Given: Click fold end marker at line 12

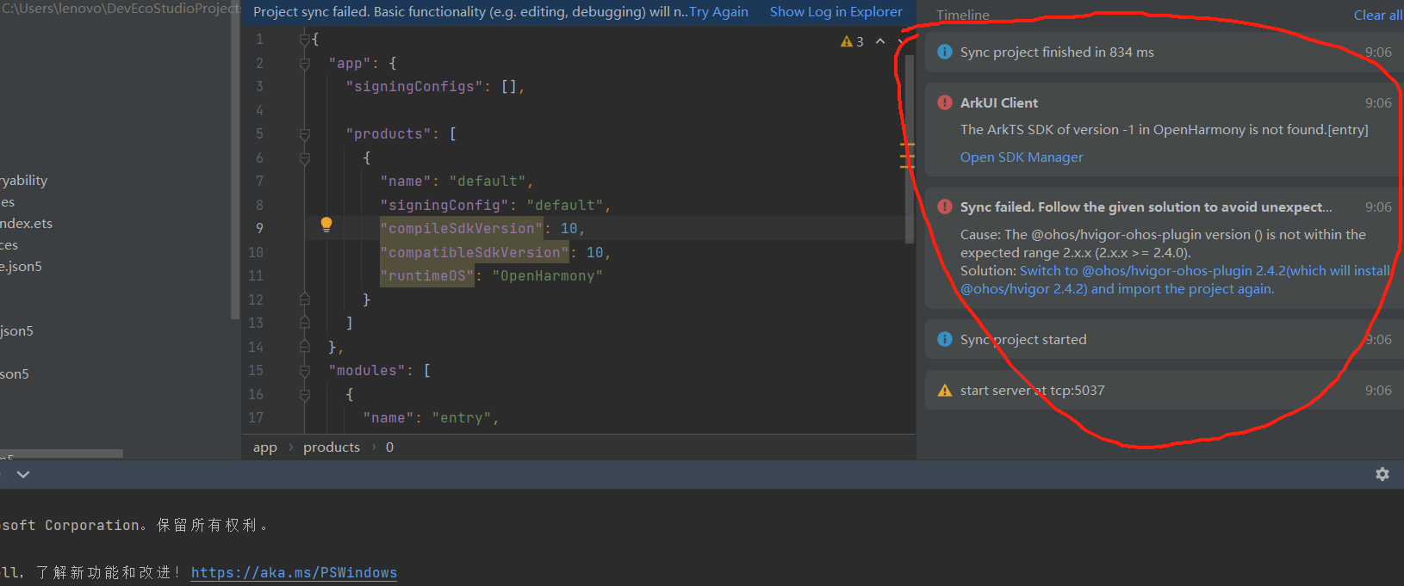Looking at the screenshot, I should click(304, 299).
